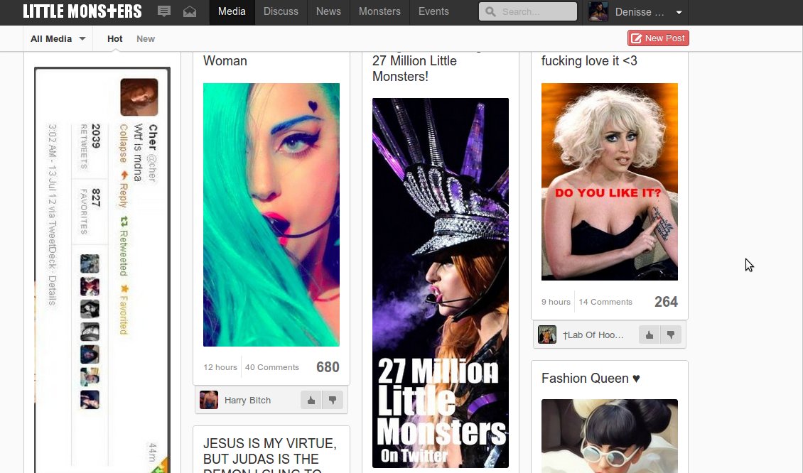Select the New sorting tab
803x473 pixels.
(146, 38)
